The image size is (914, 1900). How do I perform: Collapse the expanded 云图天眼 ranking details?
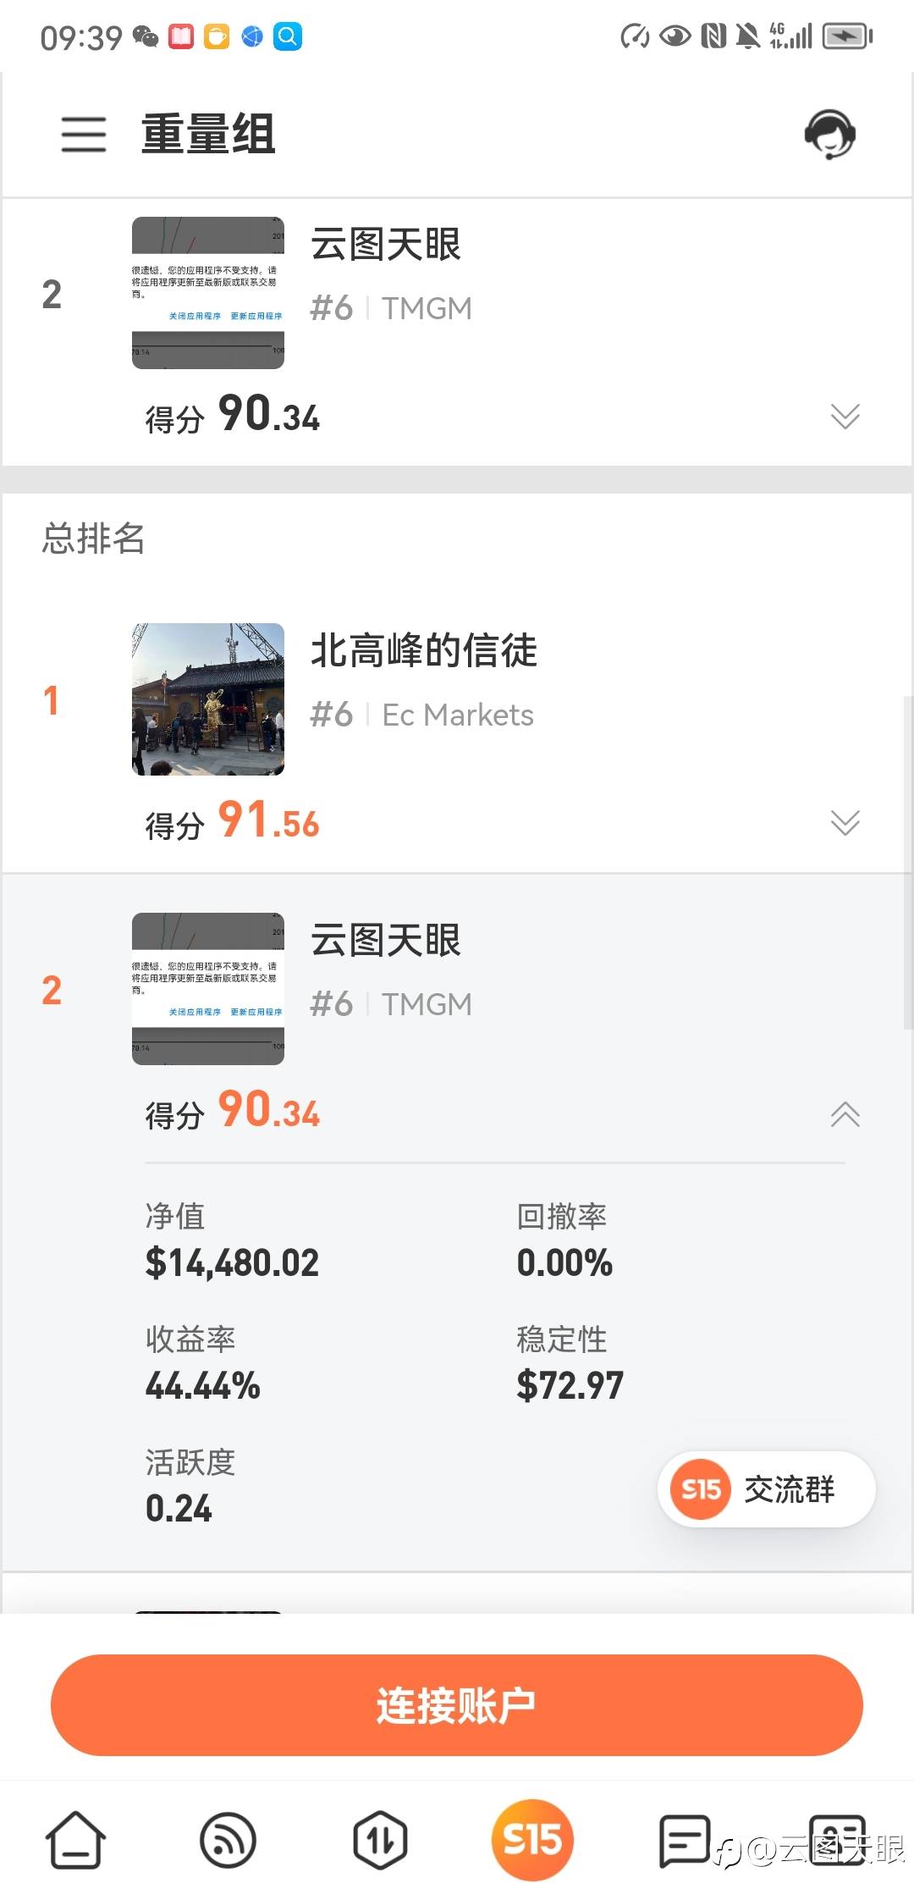845,1114
